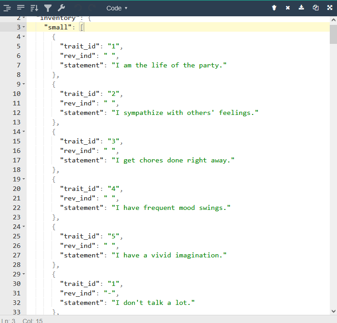
Task: Fold the object starting at line 4
Action: tap(23, 37)
